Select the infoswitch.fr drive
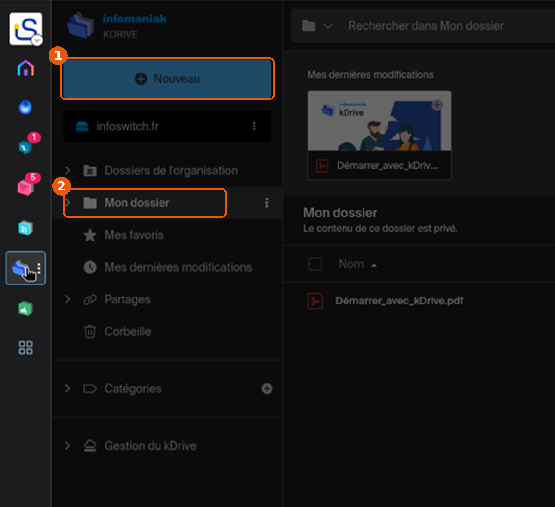The image size is (555, 507). (x=167, y=126)
